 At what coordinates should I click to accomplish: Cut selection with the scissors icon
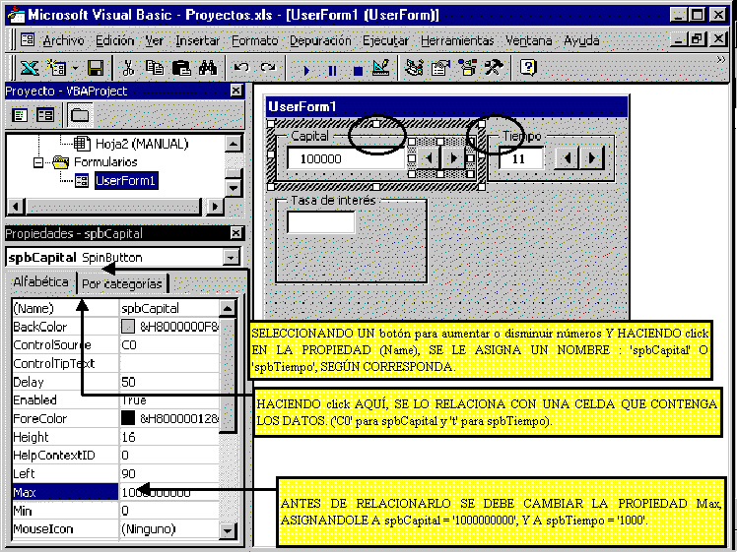click(x=128, y=69)
